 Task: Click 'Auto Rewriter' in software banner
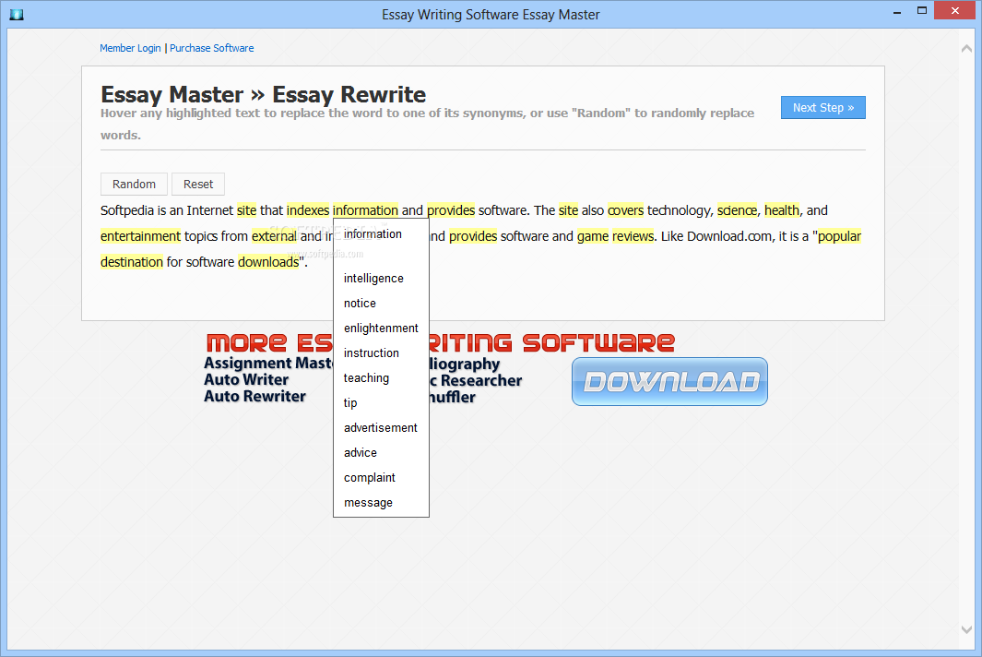point(254,396)
